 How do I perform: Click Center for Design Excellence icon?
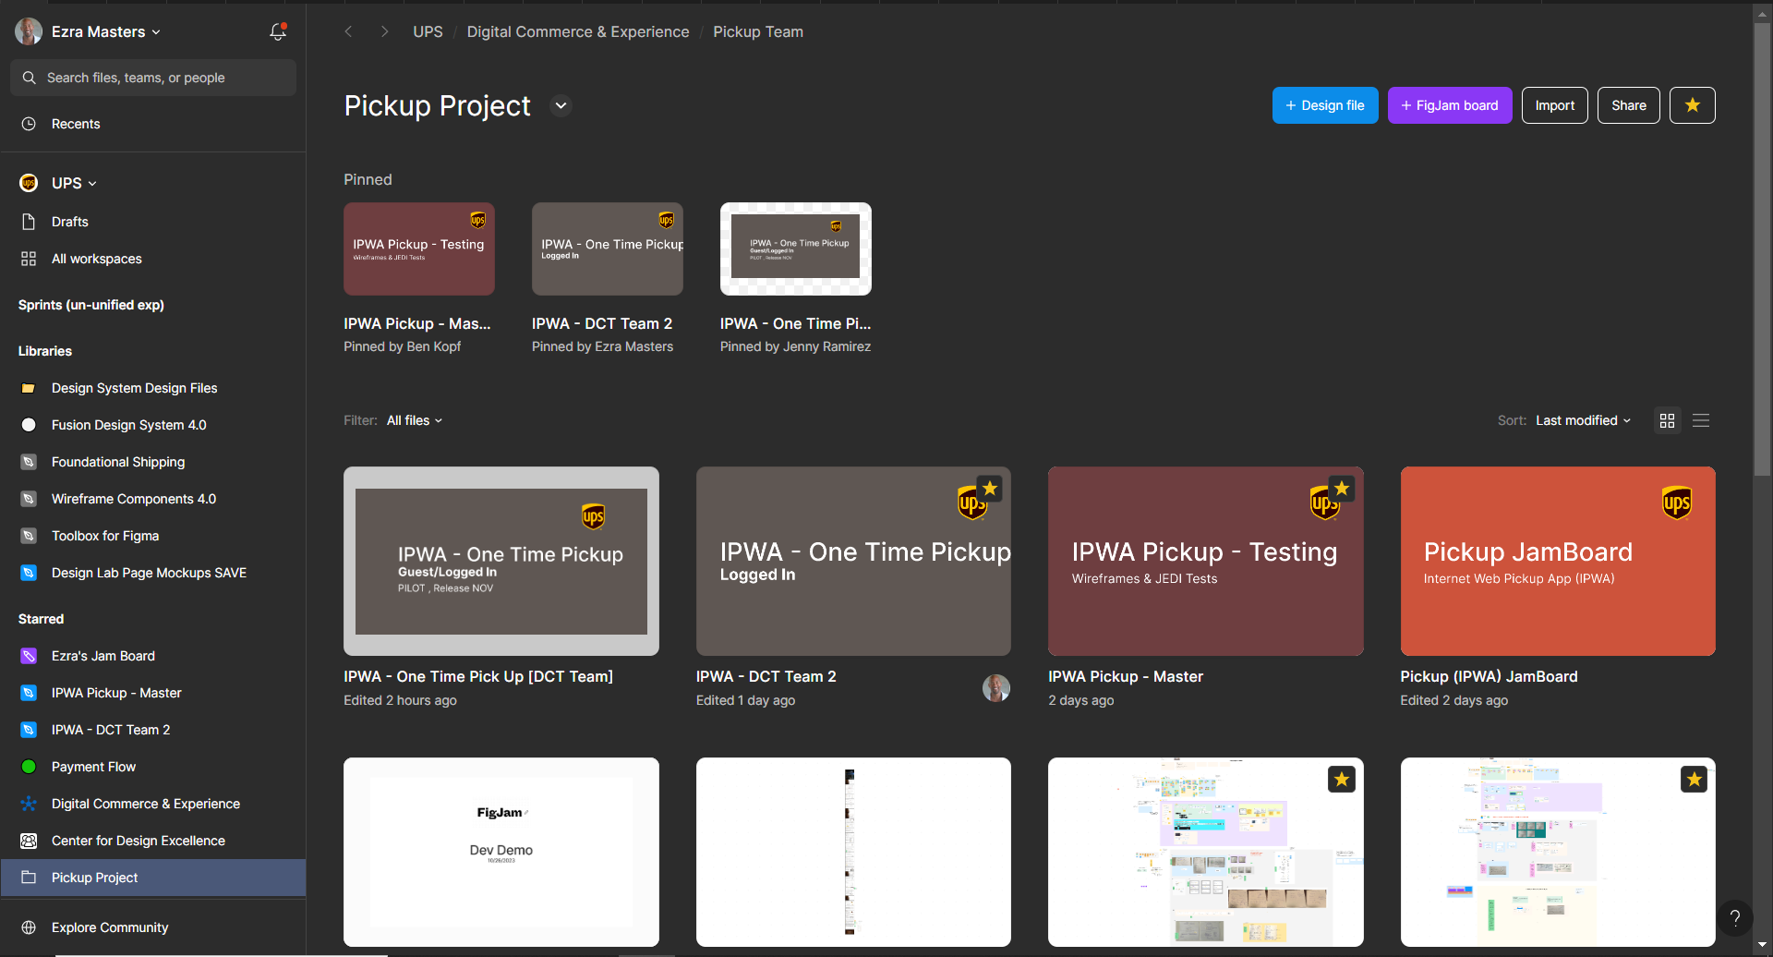pyautogui.click(x=29, y=841)
